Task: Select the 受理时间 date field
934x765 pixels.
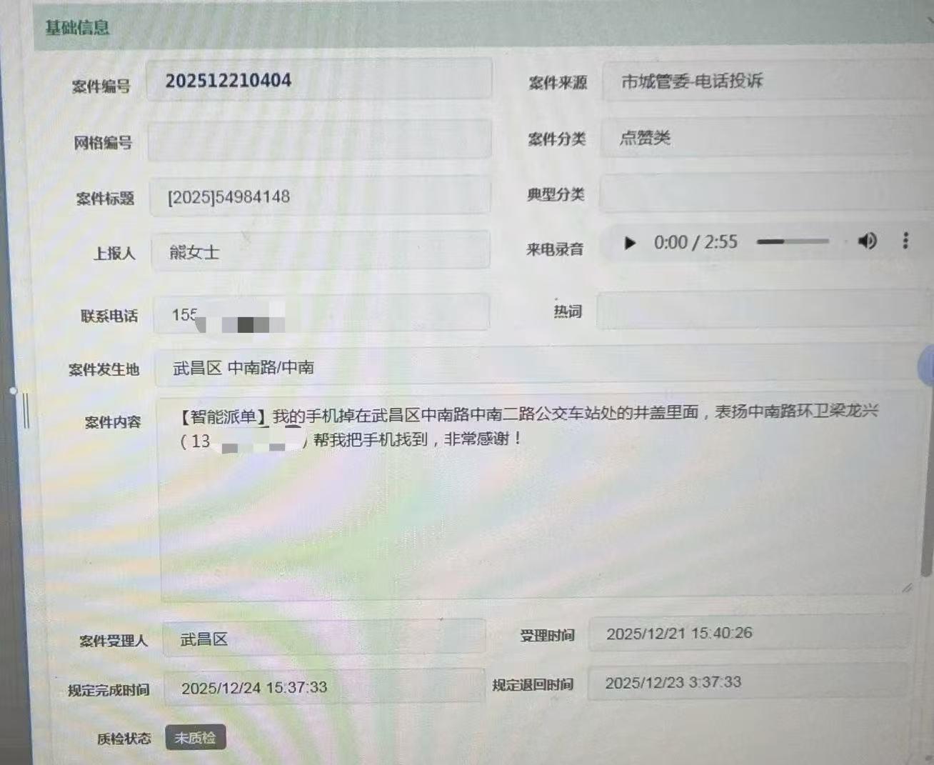Action: [x=748, y=634]
